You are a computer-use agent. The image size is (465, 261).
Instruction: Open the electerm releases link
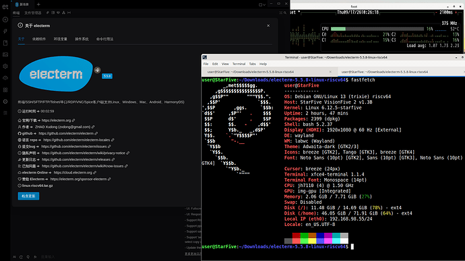(x=76, y=159)
